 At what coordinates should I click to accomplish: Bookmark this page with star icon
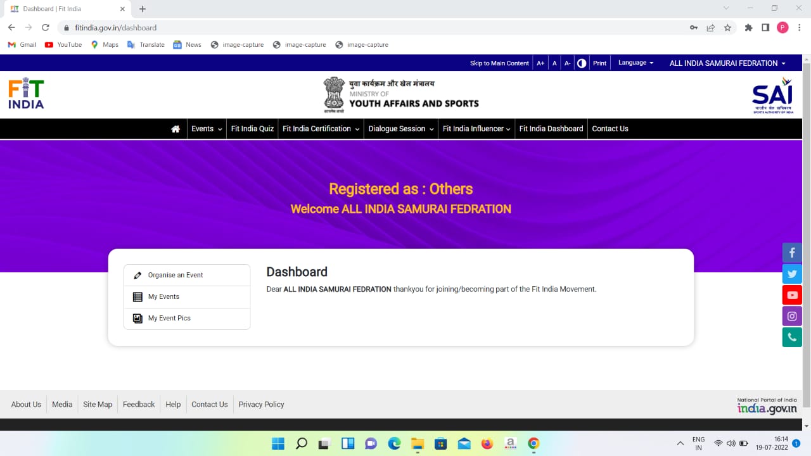pos(727,28)
